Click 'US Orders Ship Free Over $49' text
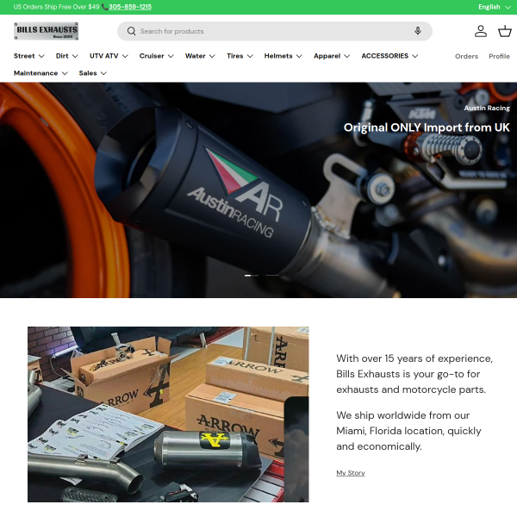This screenshot has height=517, width=517. [x=56, y=7]
